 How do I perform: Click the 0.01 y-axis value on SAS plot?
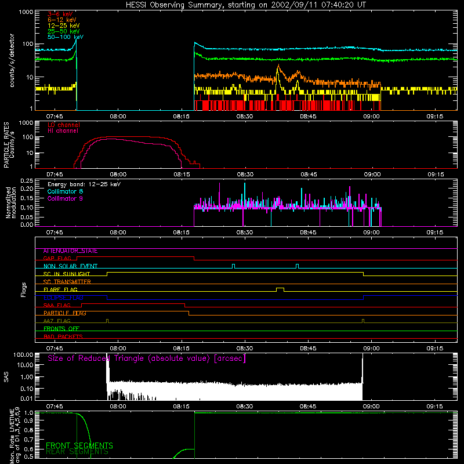27,398
